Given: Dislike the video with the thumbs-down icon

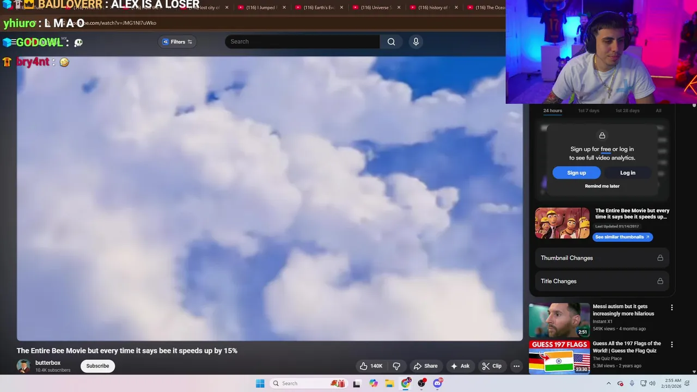Looking at the screenshot, I should coord(396,366).
